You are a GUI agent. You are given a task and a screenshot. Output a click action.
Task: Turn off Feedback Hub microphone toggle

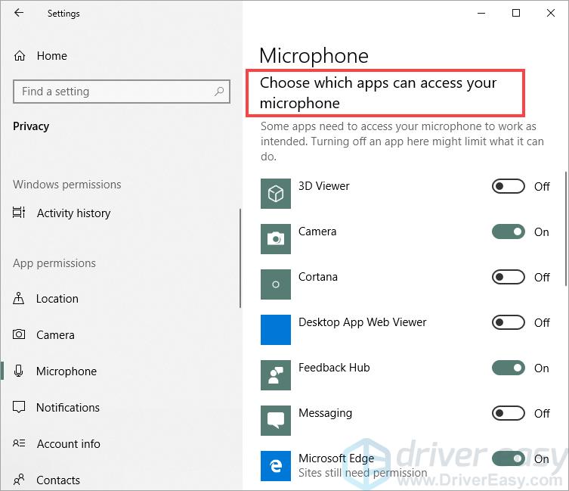point(508,368)
